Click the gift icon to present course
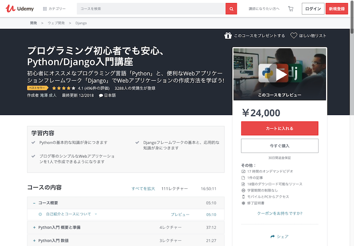Viewport: 354px width, 246px height. 228,35
